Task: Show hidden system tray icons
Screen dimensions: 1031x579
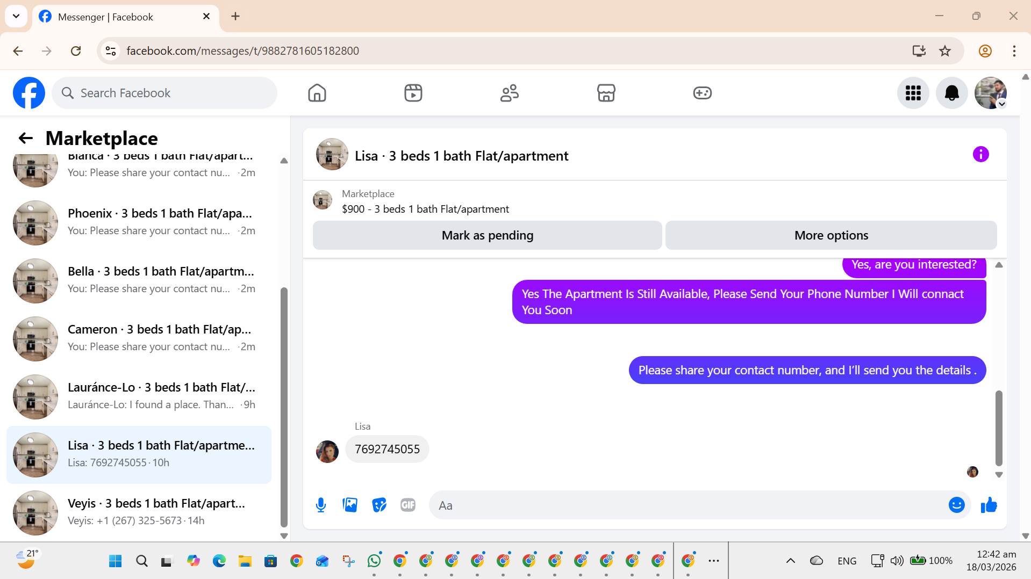Action: (790, 561)
